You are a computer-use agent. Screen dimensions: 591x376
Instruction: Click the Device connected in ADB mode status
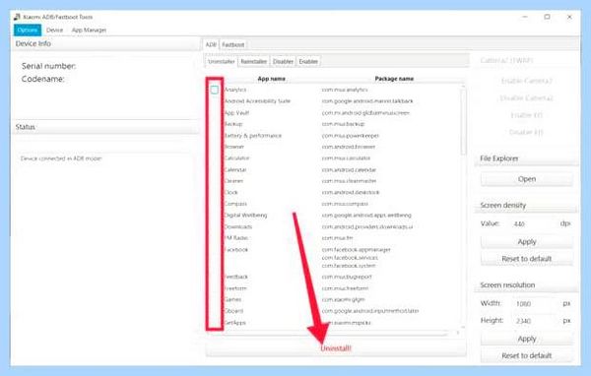click(x=61, y=158)
